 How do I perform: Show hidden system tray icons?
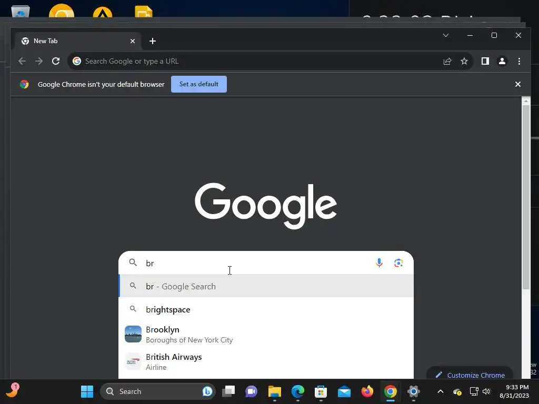coord(441,391)
